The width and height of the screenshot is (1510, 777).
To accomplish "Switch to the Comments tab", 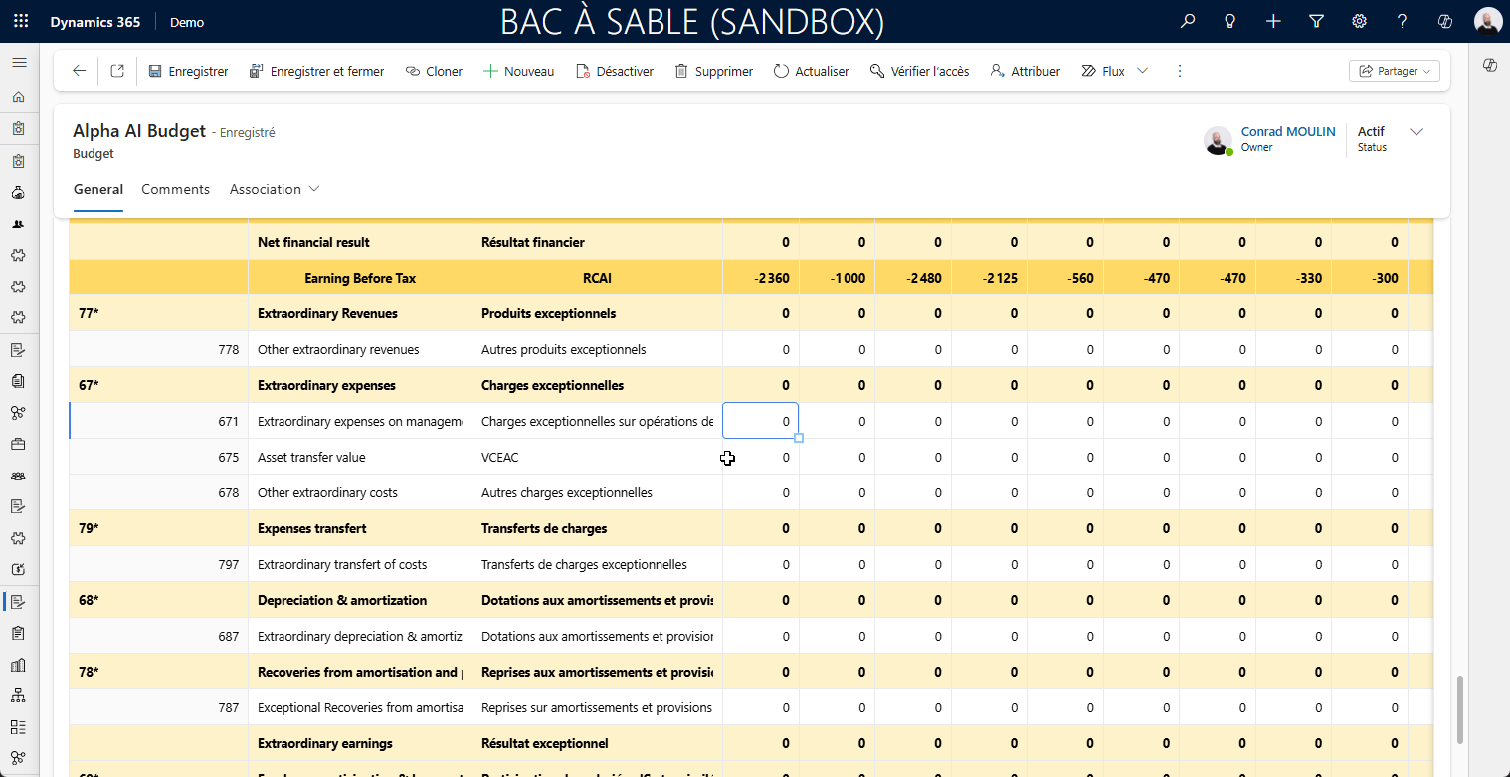I will 175,189.
